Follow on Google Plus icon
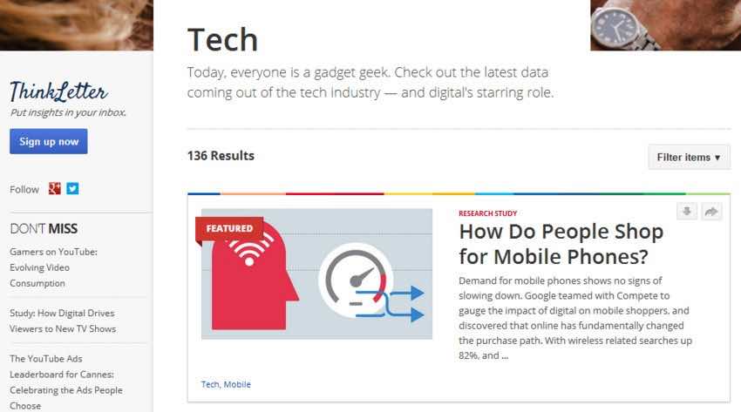 click(x=55, y=188)
